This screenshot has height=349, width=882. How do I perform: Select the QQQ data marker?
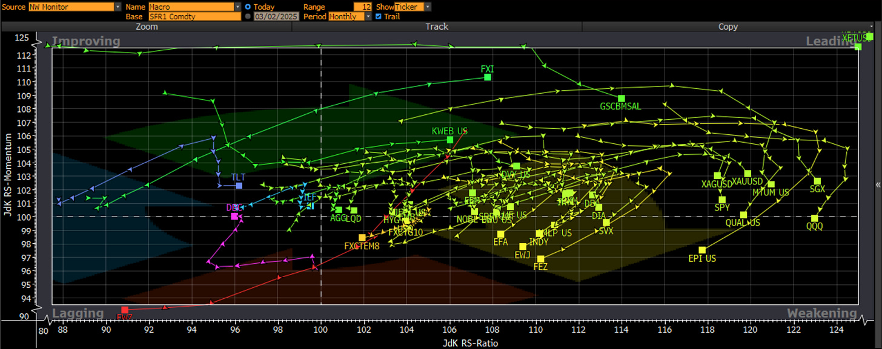[815, 218]
